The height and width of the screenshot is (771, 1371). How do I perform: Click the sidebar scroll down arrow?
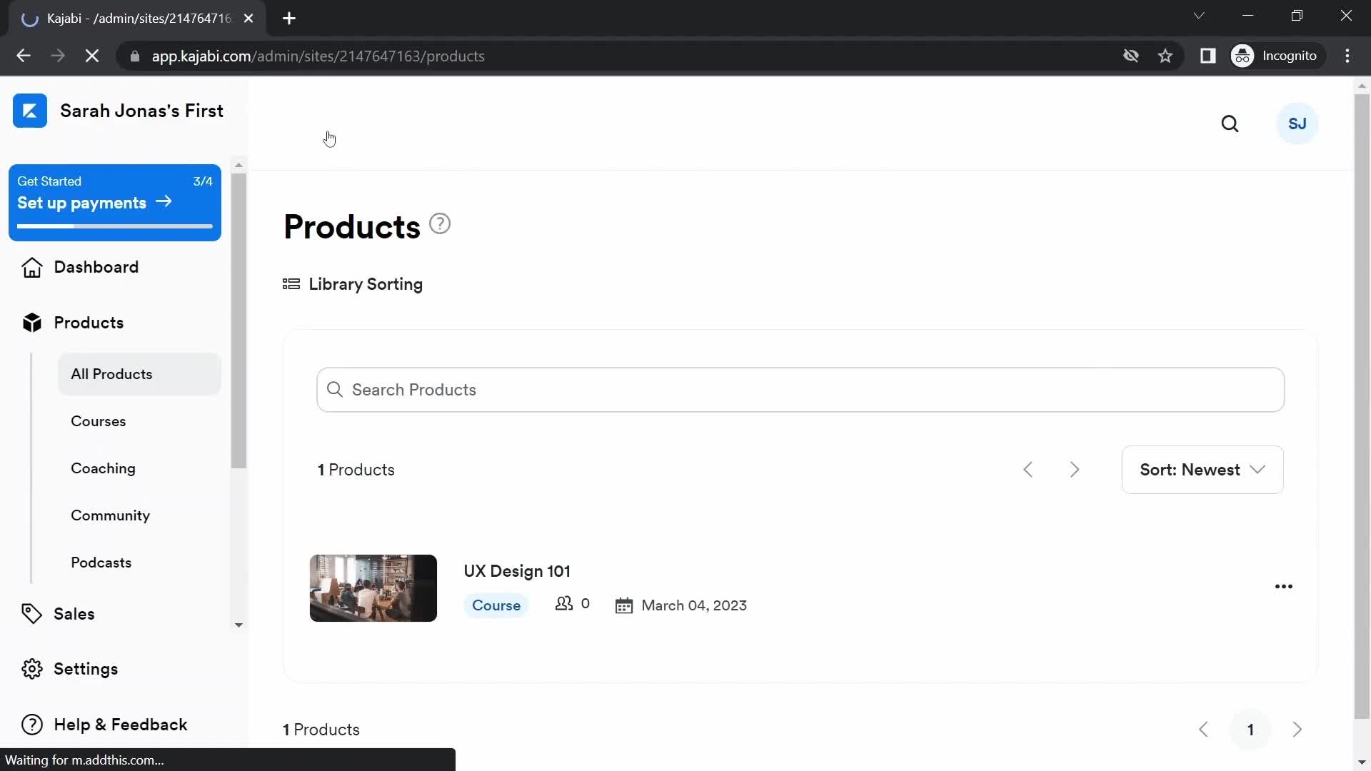coord(238,625)
